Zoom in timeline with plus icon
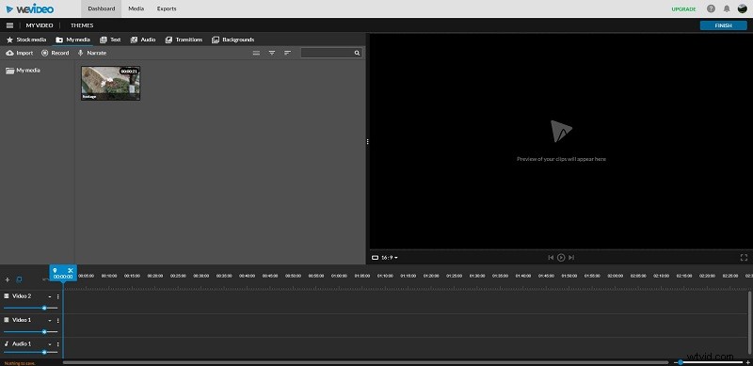Screen dimensions: 753x366 click(x=747, y=362)
